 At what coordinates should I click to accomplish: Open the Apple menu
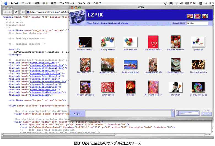[x=6, y=3]
